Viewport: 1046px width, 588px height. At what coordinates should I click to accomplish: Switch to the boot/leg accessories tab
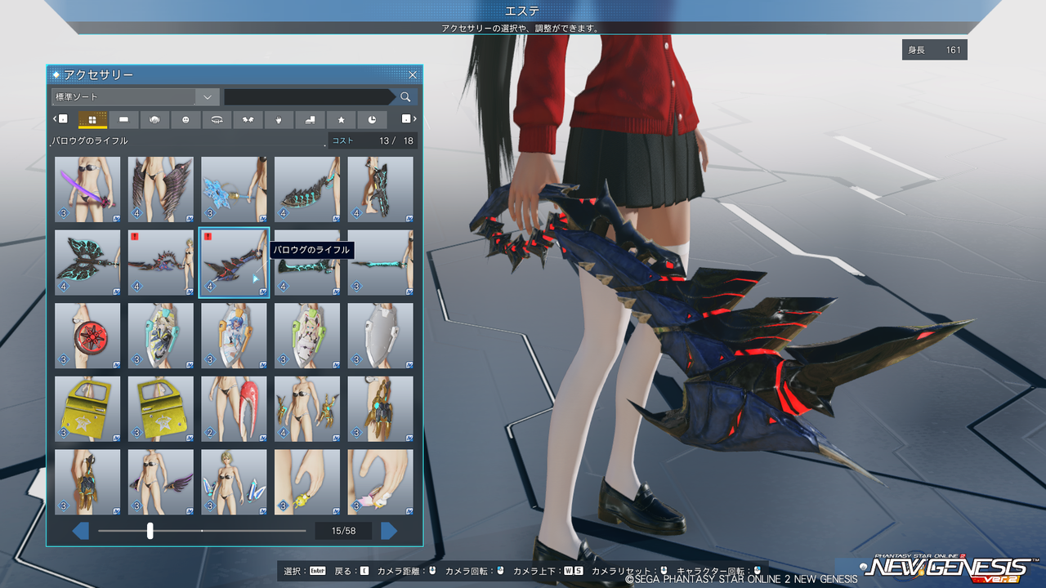[x=310, y=120]
